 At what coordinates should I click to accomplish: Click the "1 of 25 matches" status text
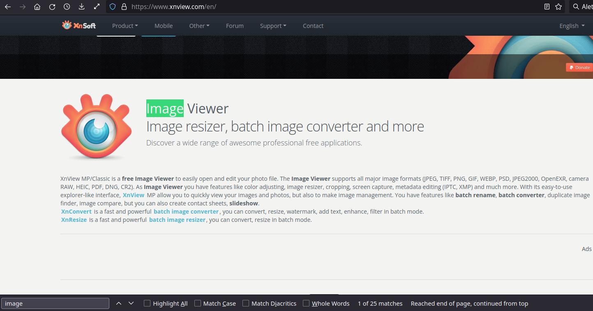(x=380, y=304)
